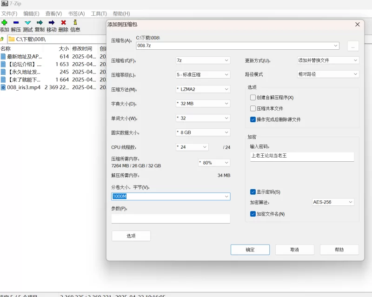Select 008_iris3.mp4 in file list
The image size is (372, 297).
pyautogui.click(x=24, y=87)
